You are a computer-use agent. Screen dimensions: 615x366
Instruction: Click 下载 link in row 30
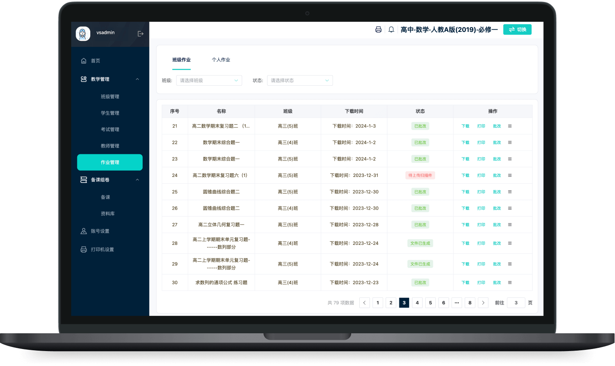coord(465,283)
